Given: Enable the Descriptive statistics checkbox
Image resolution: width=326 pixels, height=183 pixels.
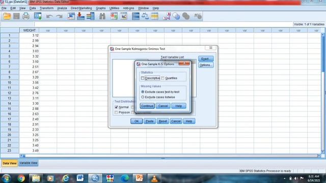Looking at the screenshot, I should point(143,78).
